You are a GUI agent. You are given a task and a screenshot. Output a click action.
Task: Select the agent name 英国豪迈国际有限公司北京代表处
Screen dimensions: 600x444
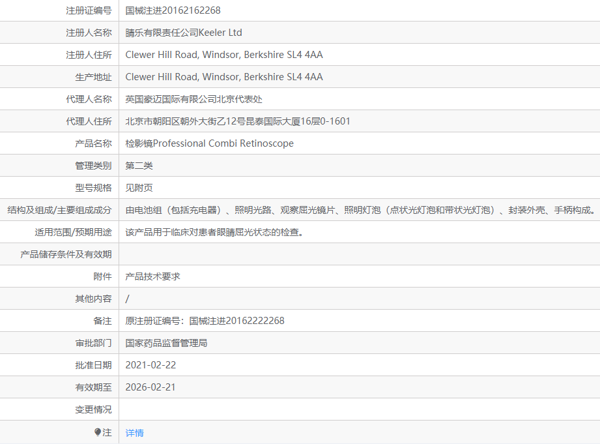pyautogui.click(x=193, y=99)
